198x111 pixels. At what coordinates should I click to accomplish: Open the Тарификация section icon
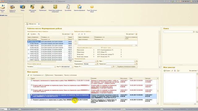tap(43, 8)
